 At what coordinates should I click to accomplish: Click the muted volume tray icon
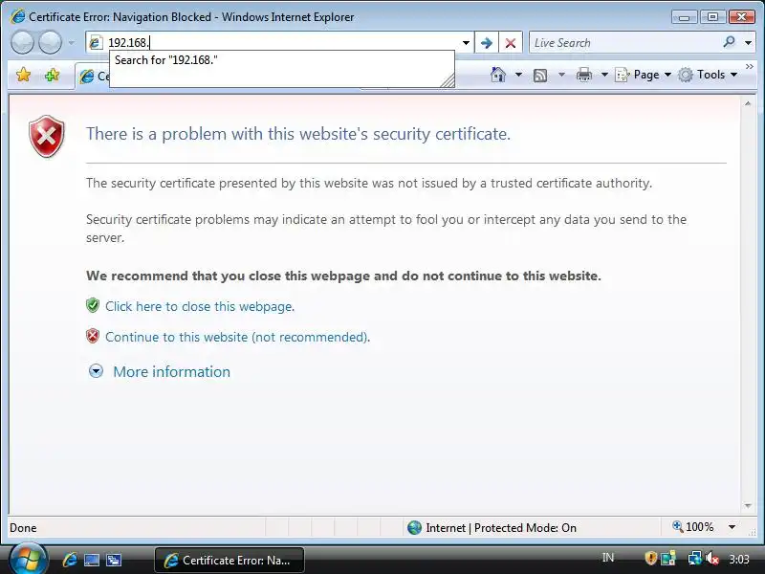[x=712, y=559]
